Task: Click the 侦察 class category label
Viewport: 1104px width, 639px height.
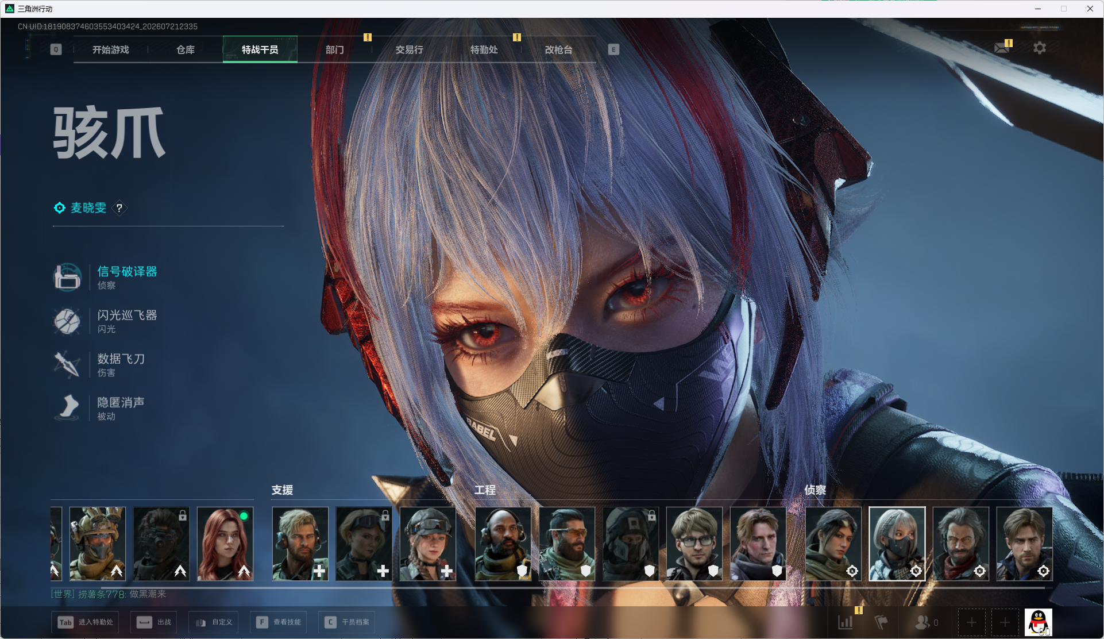Action: tap(815, 490)
